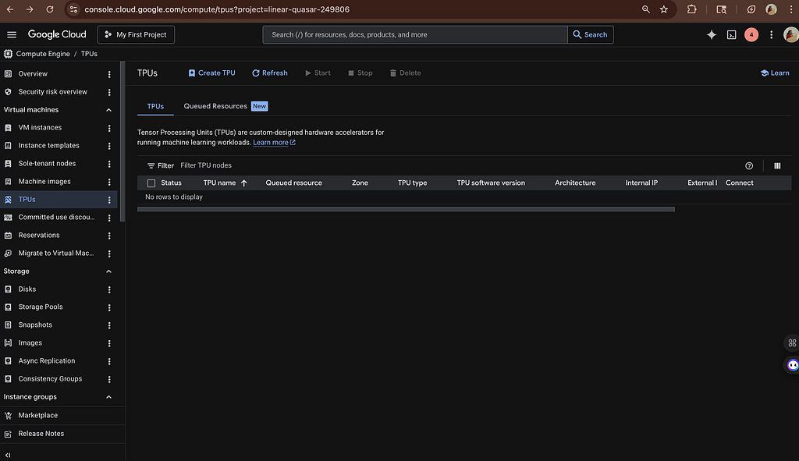
Task: Focus the resources search input field
Action: (415, 34)
